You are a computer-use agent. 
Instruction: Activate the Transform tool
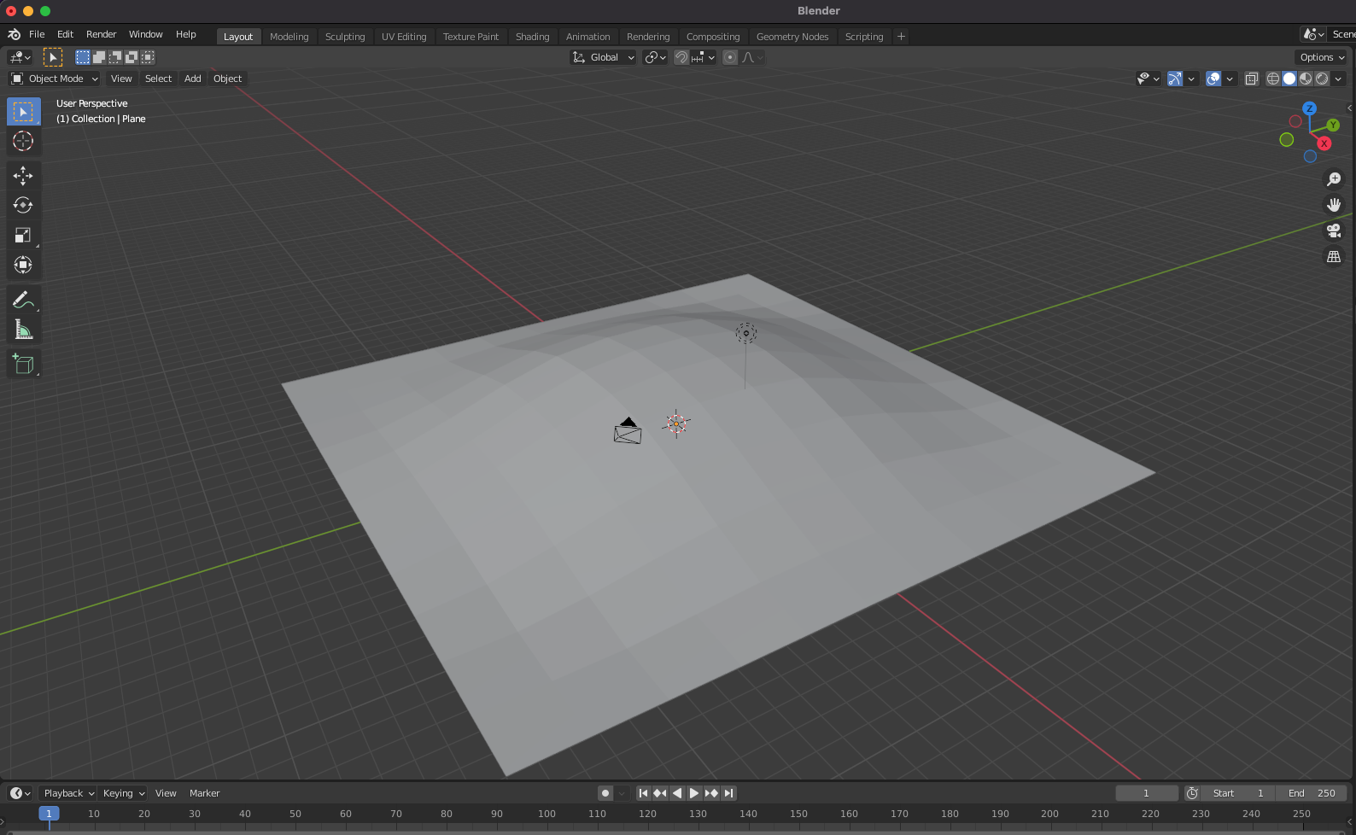(x=23, y=266)
